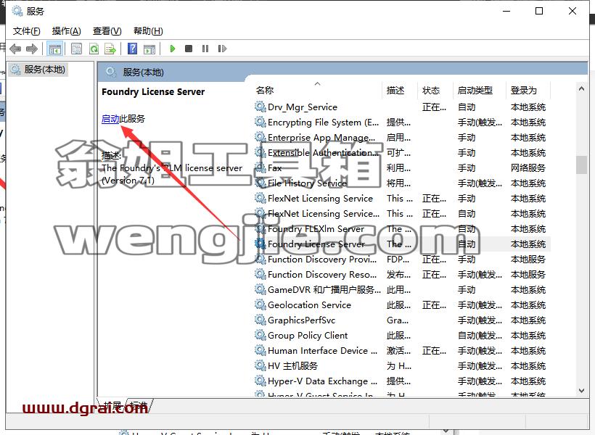Click the Stop Service square icon

point(189,49)
